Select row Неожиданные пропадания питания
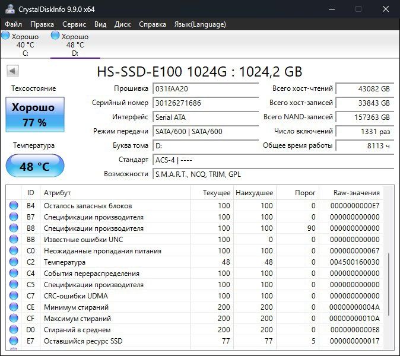 (195, 250)
